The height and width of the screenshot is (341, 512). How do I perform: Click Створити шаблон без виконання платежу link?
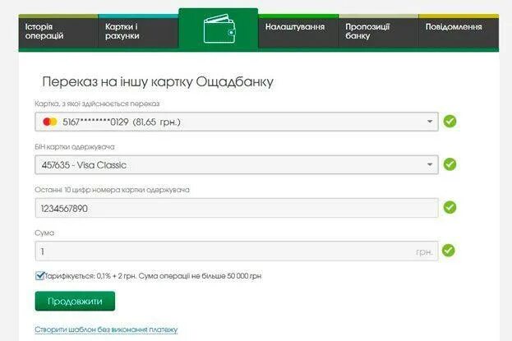click(106, 329)
